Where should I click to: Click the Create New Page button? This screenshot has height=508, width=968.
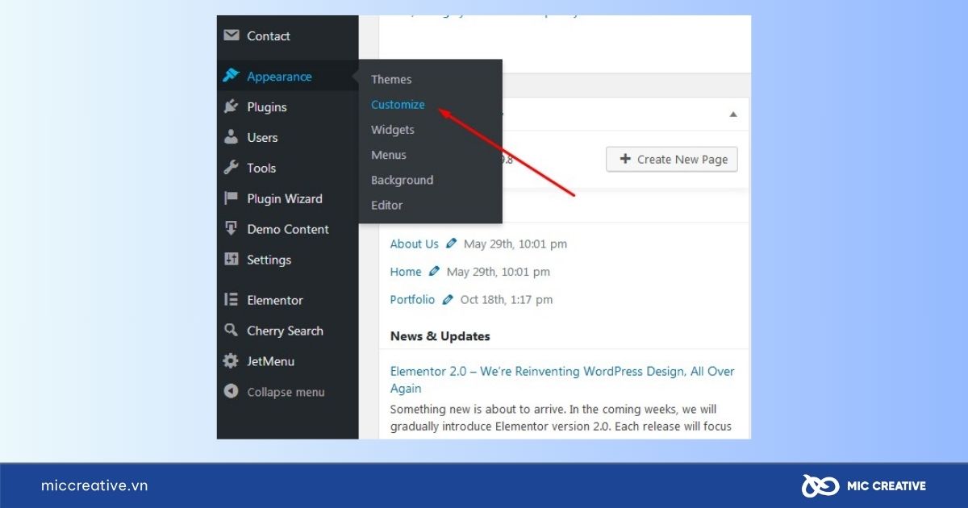672,160
